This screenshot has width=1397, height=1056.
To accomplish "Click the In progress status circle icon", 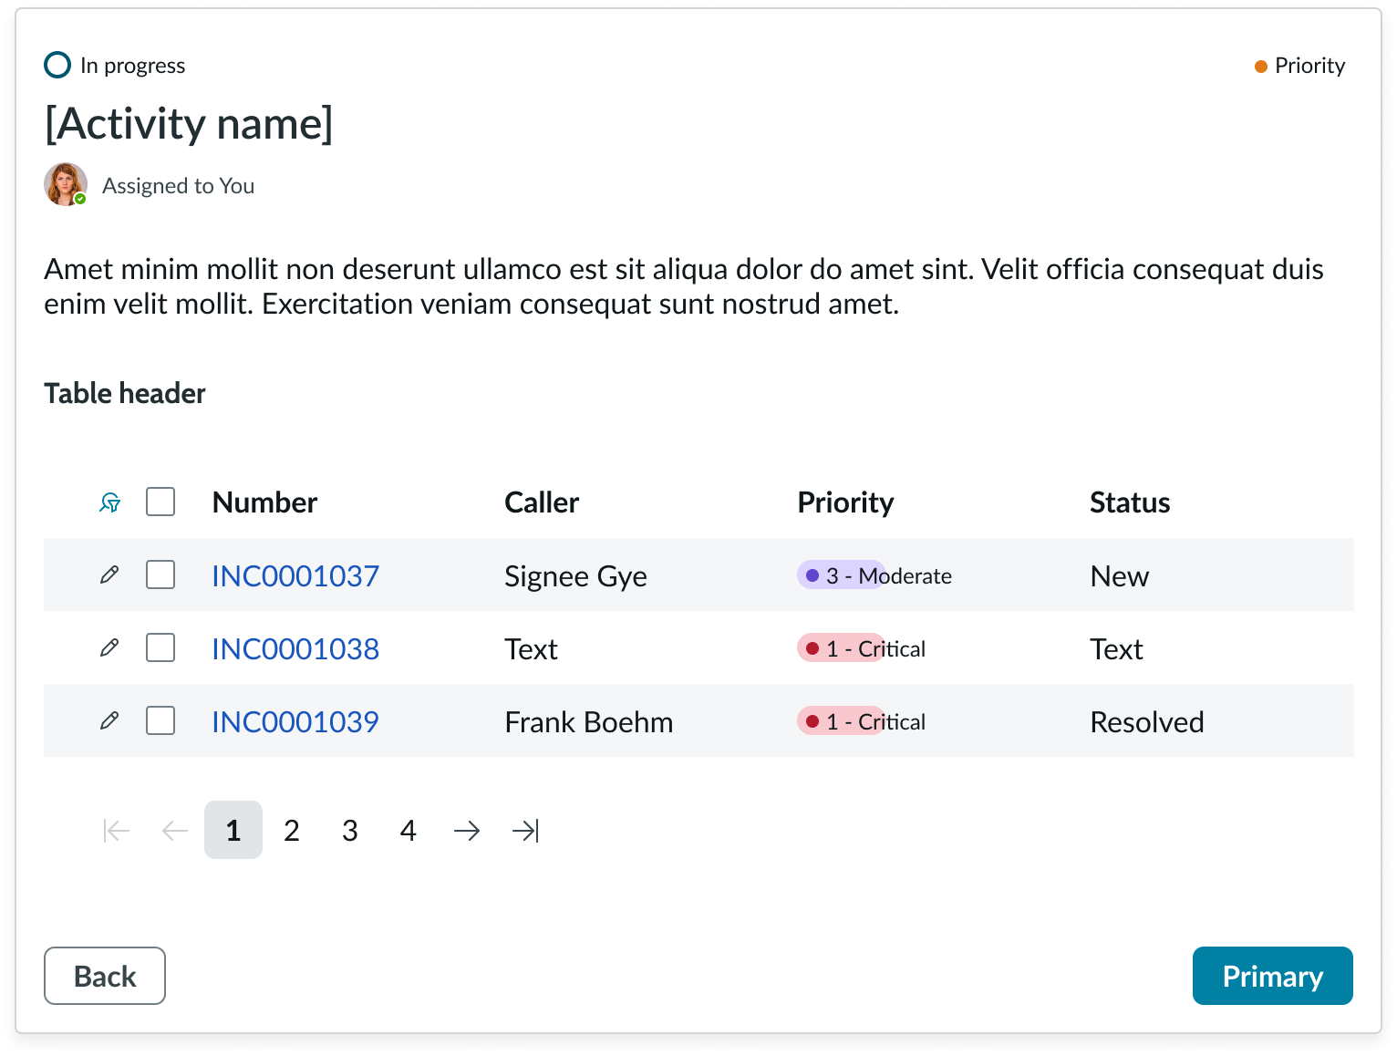I will [57, 65].
